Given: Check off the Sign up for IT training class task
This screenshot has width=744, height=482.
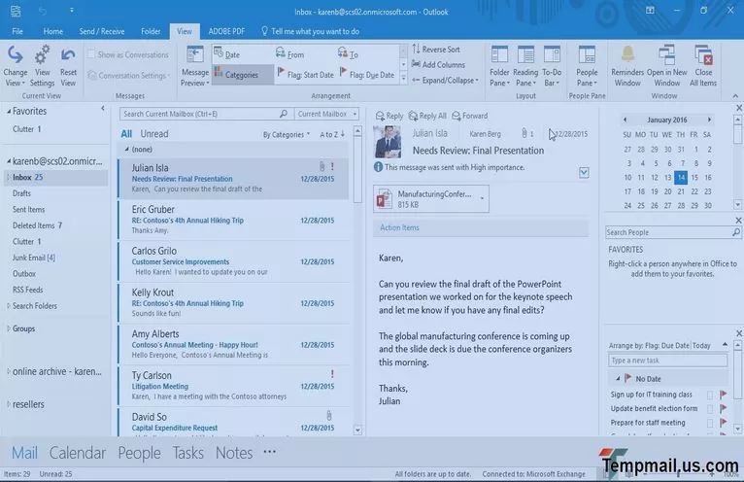Looking at the screenshot, I should point(710,395).
